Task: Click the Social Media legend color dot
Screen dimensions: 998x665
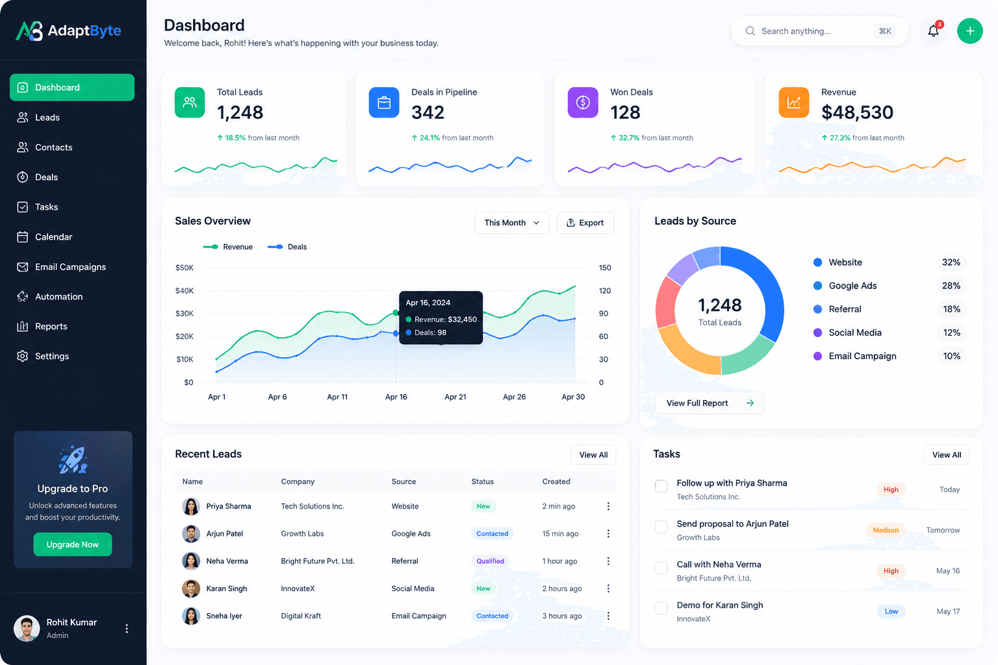Action: click(817, 332)
